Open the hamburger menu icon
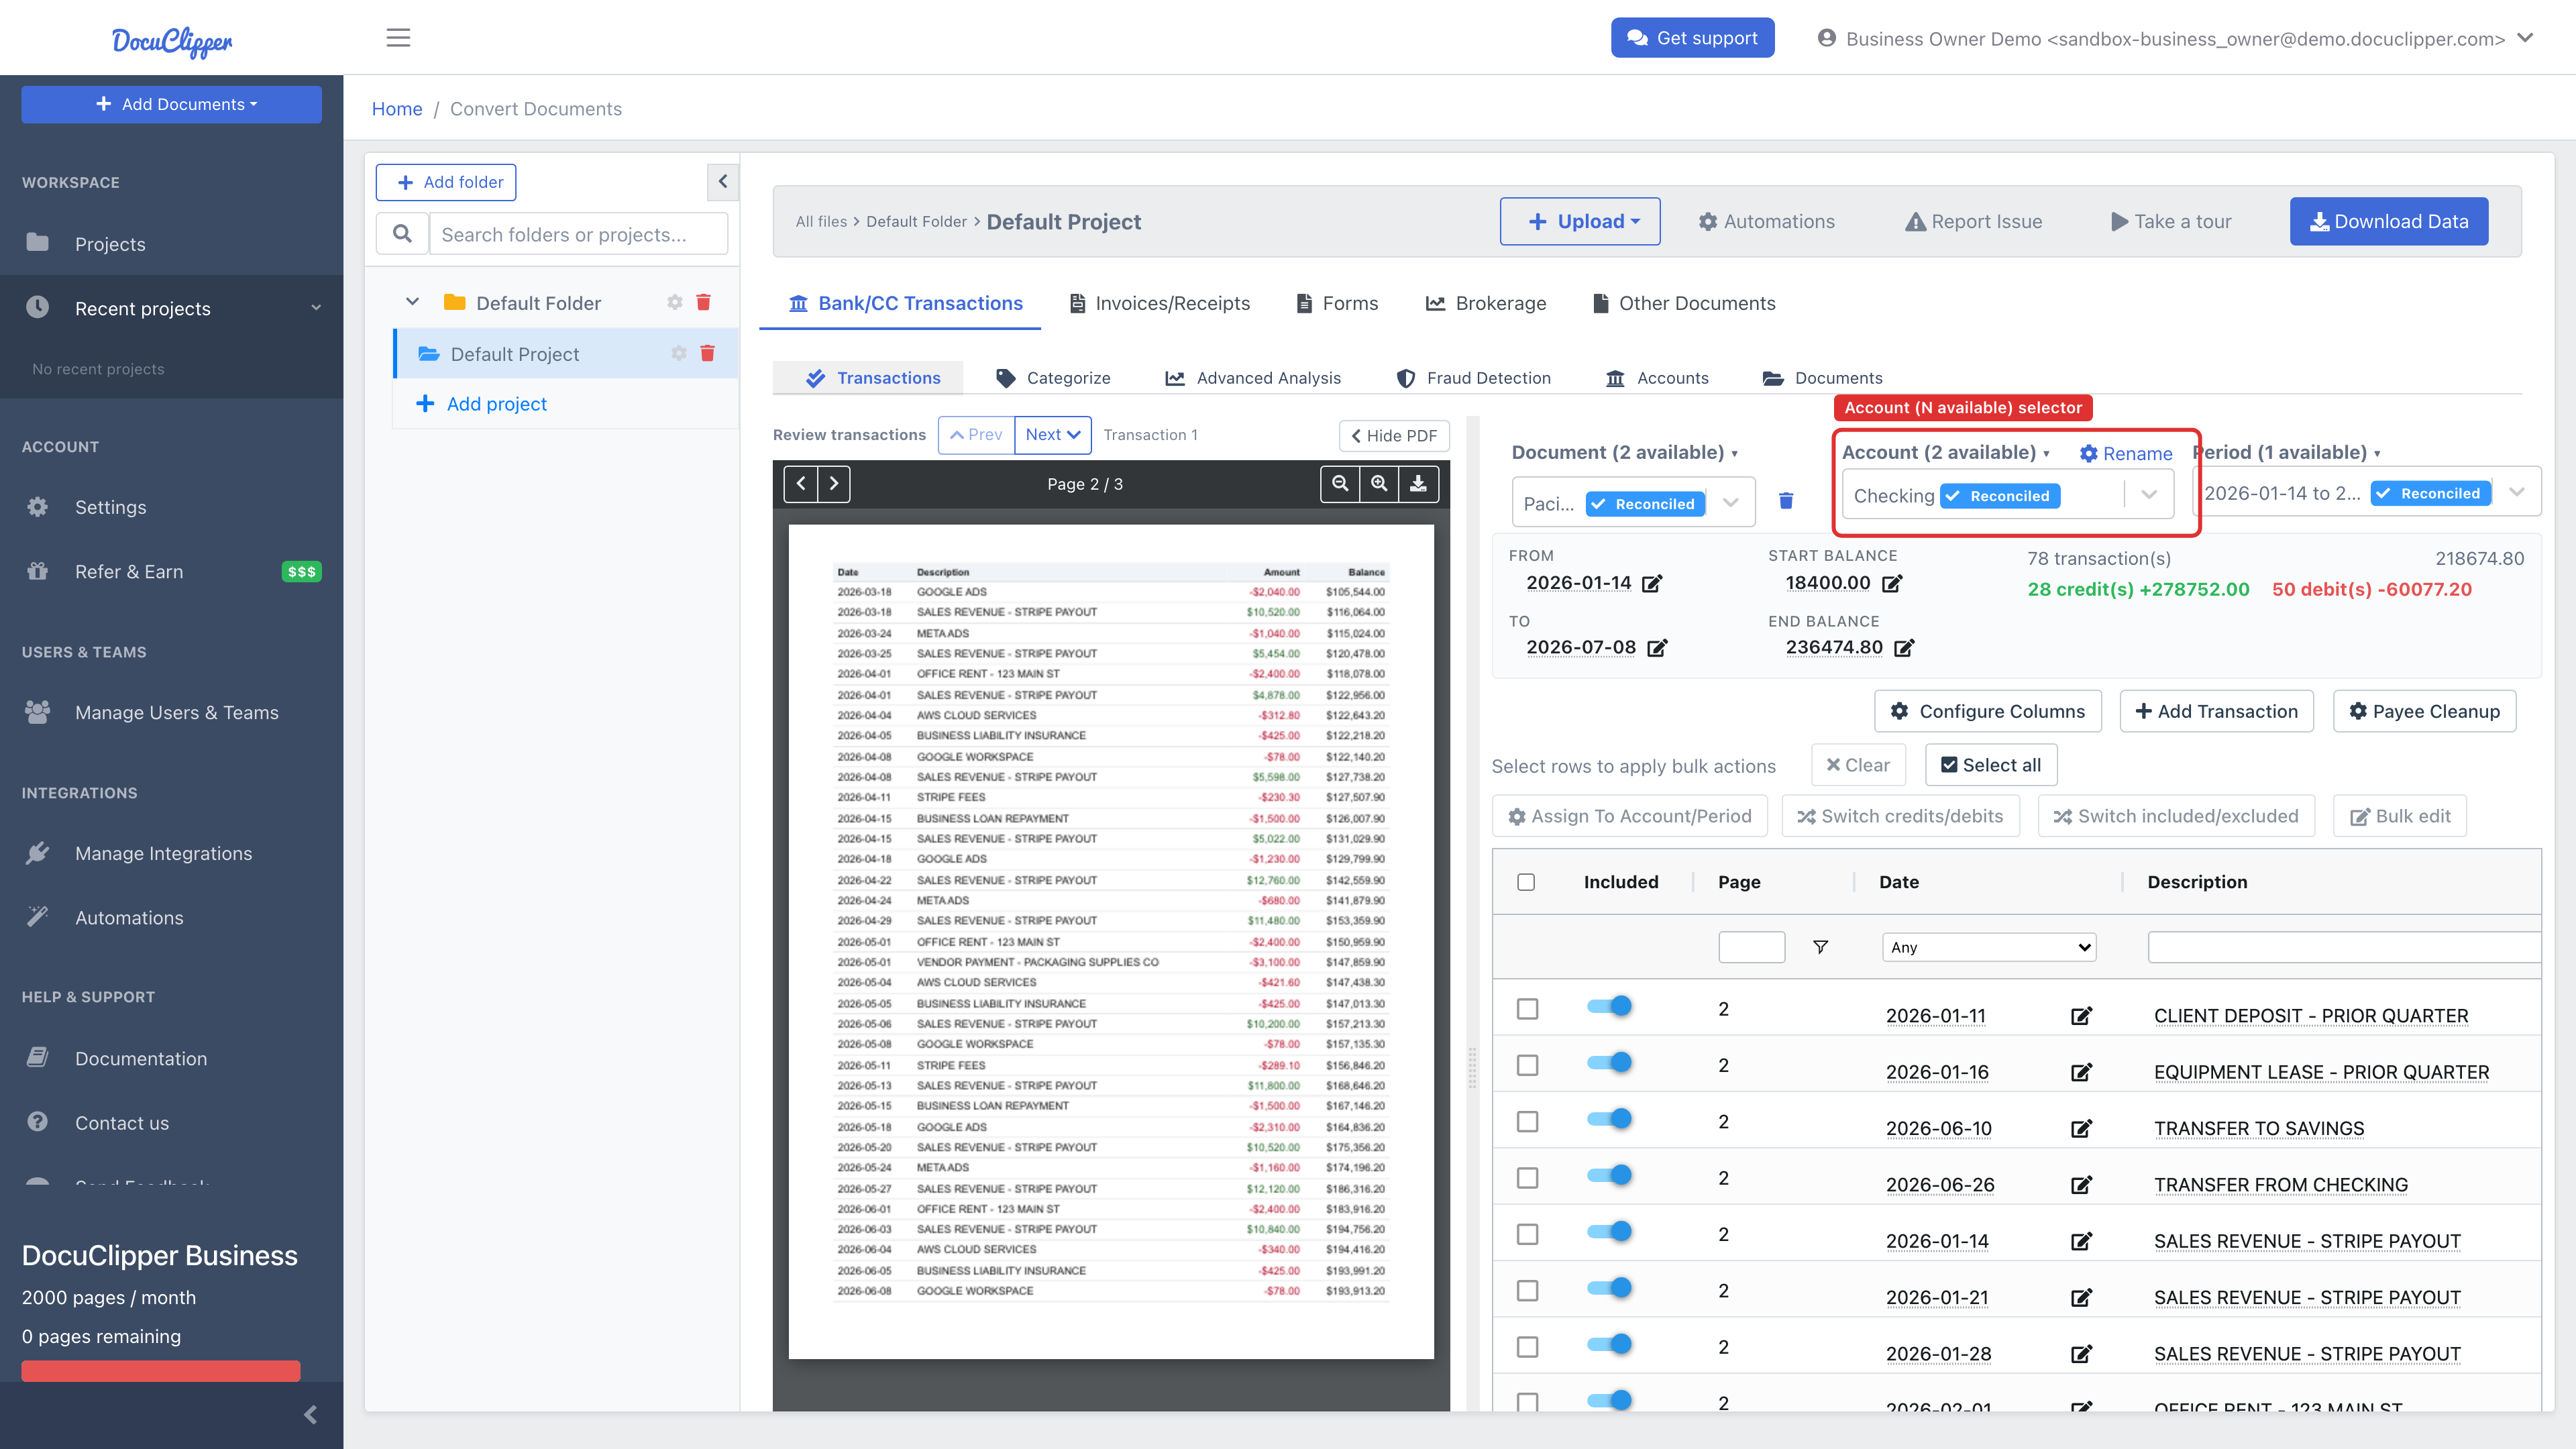This screenshot has height=1449, width=2576. [x=398, y=38]
